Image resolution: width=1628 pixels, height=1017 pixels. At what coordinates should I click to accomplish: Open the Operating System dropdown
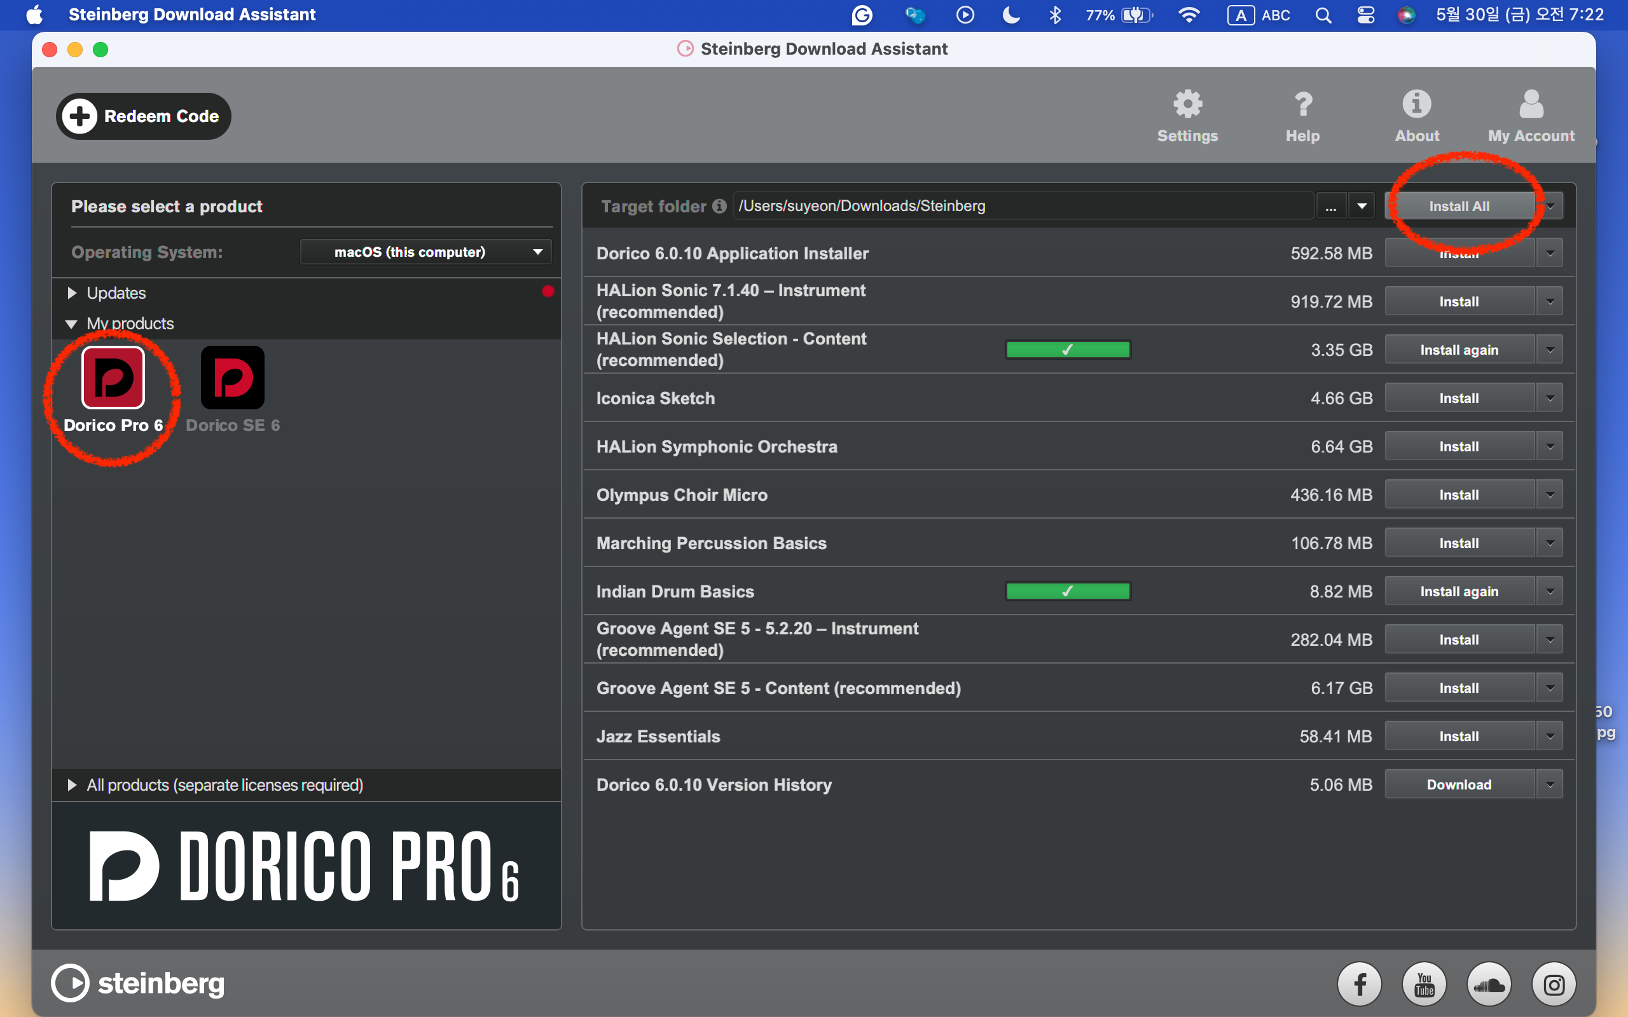click(x=425, y=252)
